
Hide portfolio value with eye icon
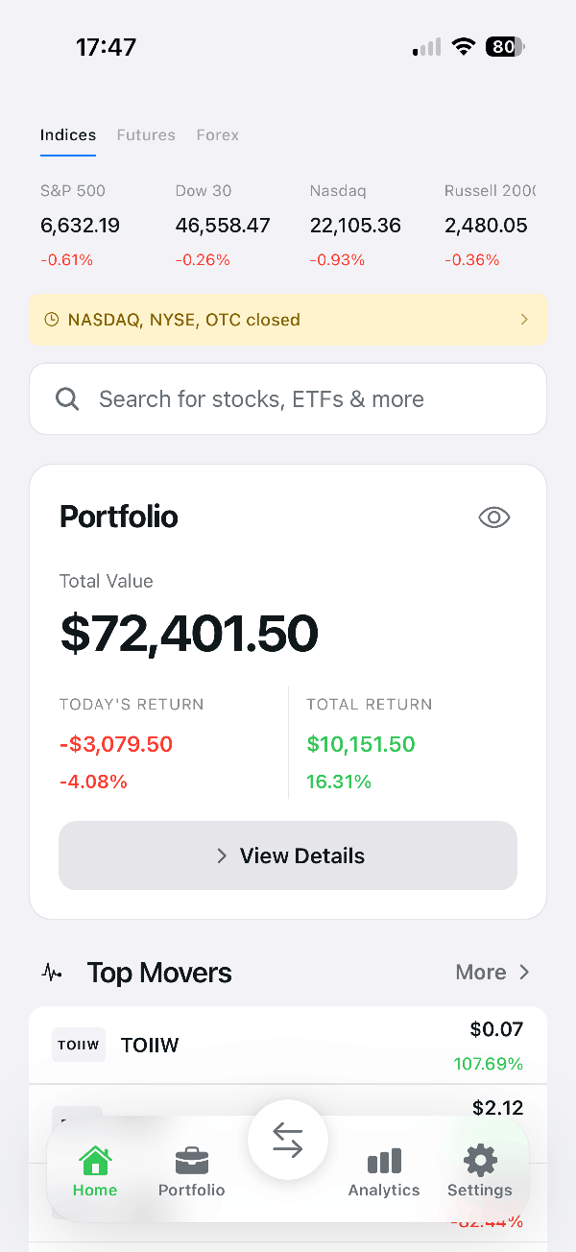point(494,518)
